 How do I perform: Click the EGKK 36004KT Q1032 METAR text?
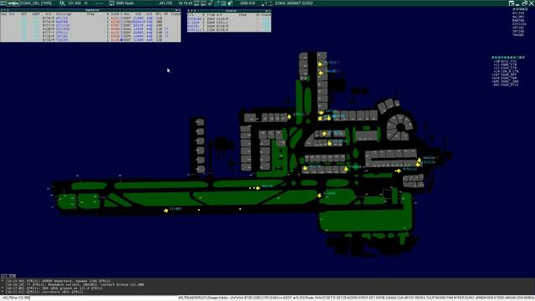pos(293,3)
